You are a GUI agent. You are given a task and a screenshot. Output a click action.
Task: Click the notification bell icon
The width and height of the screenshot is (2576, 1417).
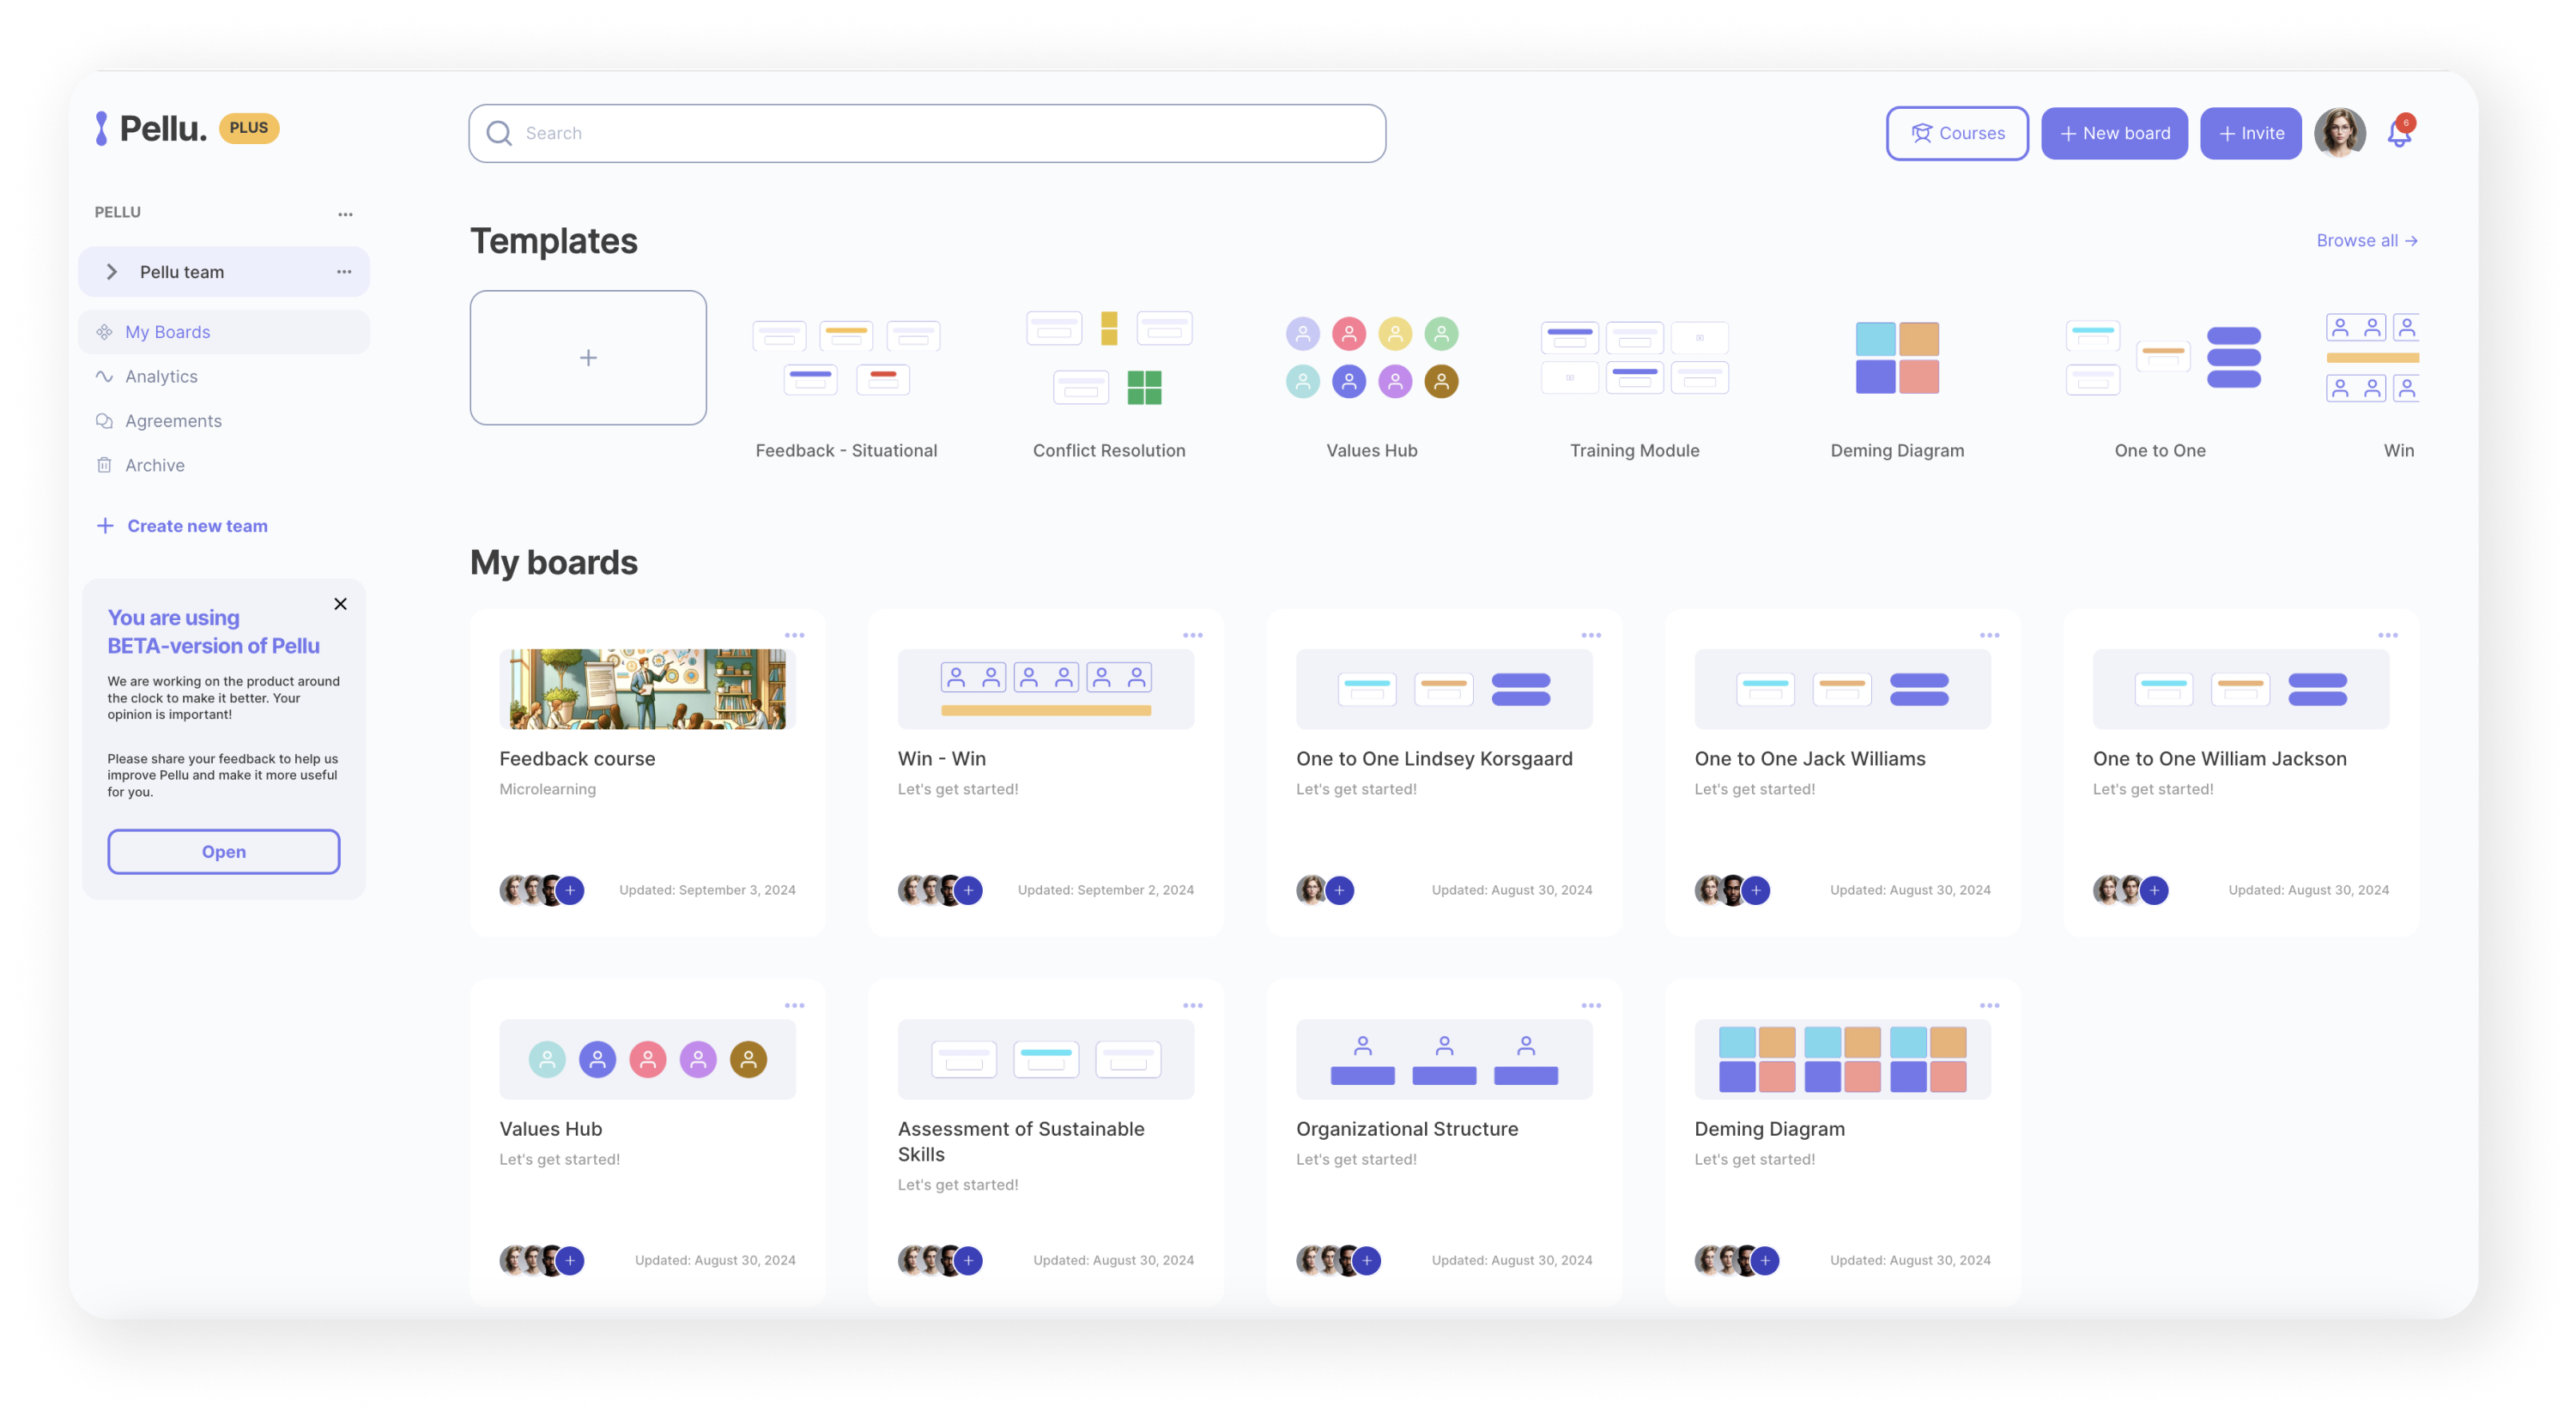pos(2398,134)
